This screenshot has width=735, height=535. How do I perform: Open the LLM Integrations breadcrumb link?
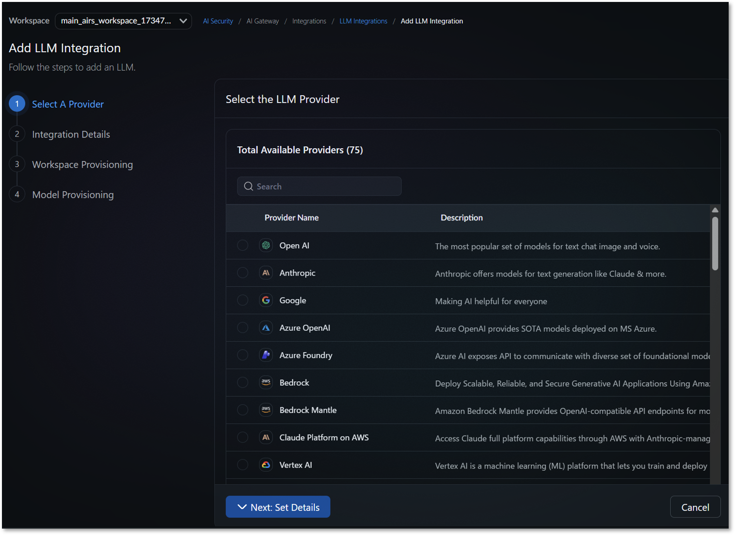[364, 21]
